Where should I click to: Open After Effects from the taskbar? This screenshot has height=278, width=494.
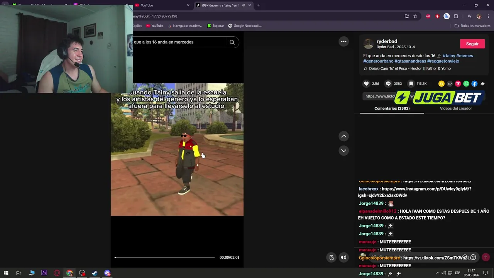(x=44, y=273)
